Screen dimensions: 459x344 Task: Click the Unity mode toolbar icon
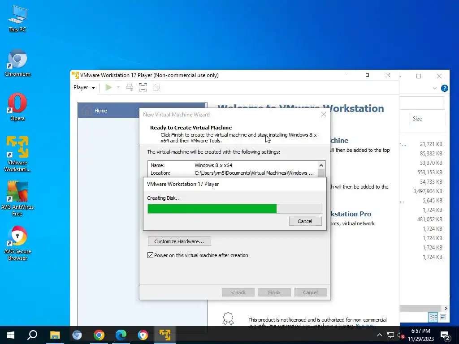156,87
